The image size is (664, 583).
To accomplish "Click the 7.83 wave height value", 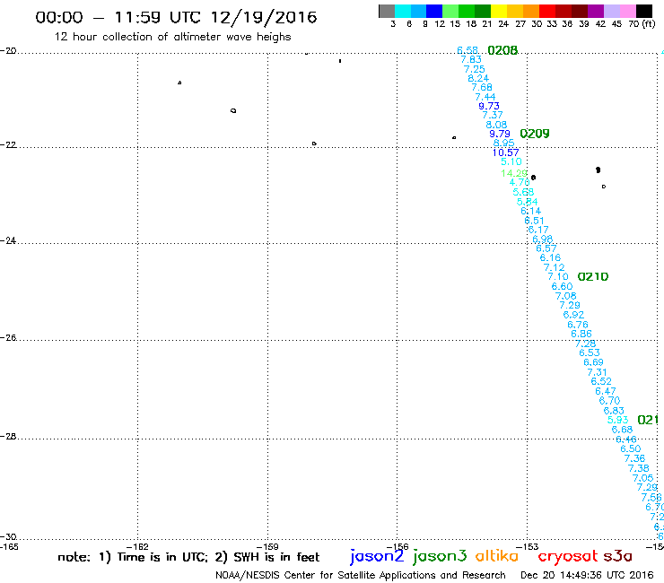I will [x=471, y=60].
